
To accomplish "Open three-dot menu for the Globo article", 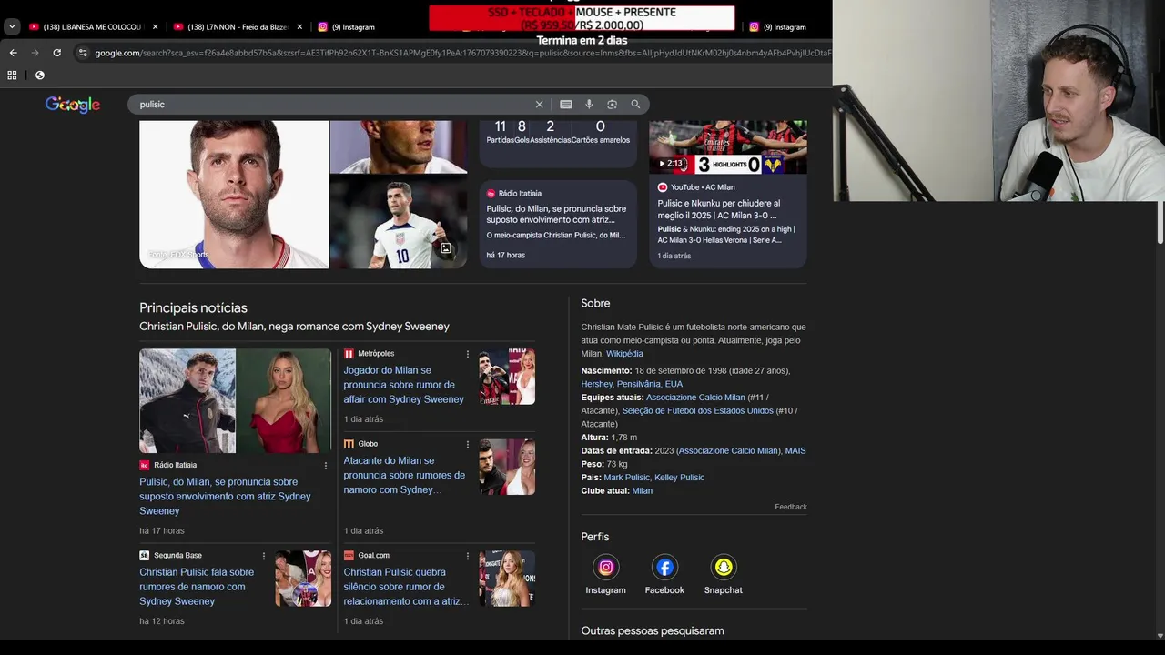I will [468, 444].
